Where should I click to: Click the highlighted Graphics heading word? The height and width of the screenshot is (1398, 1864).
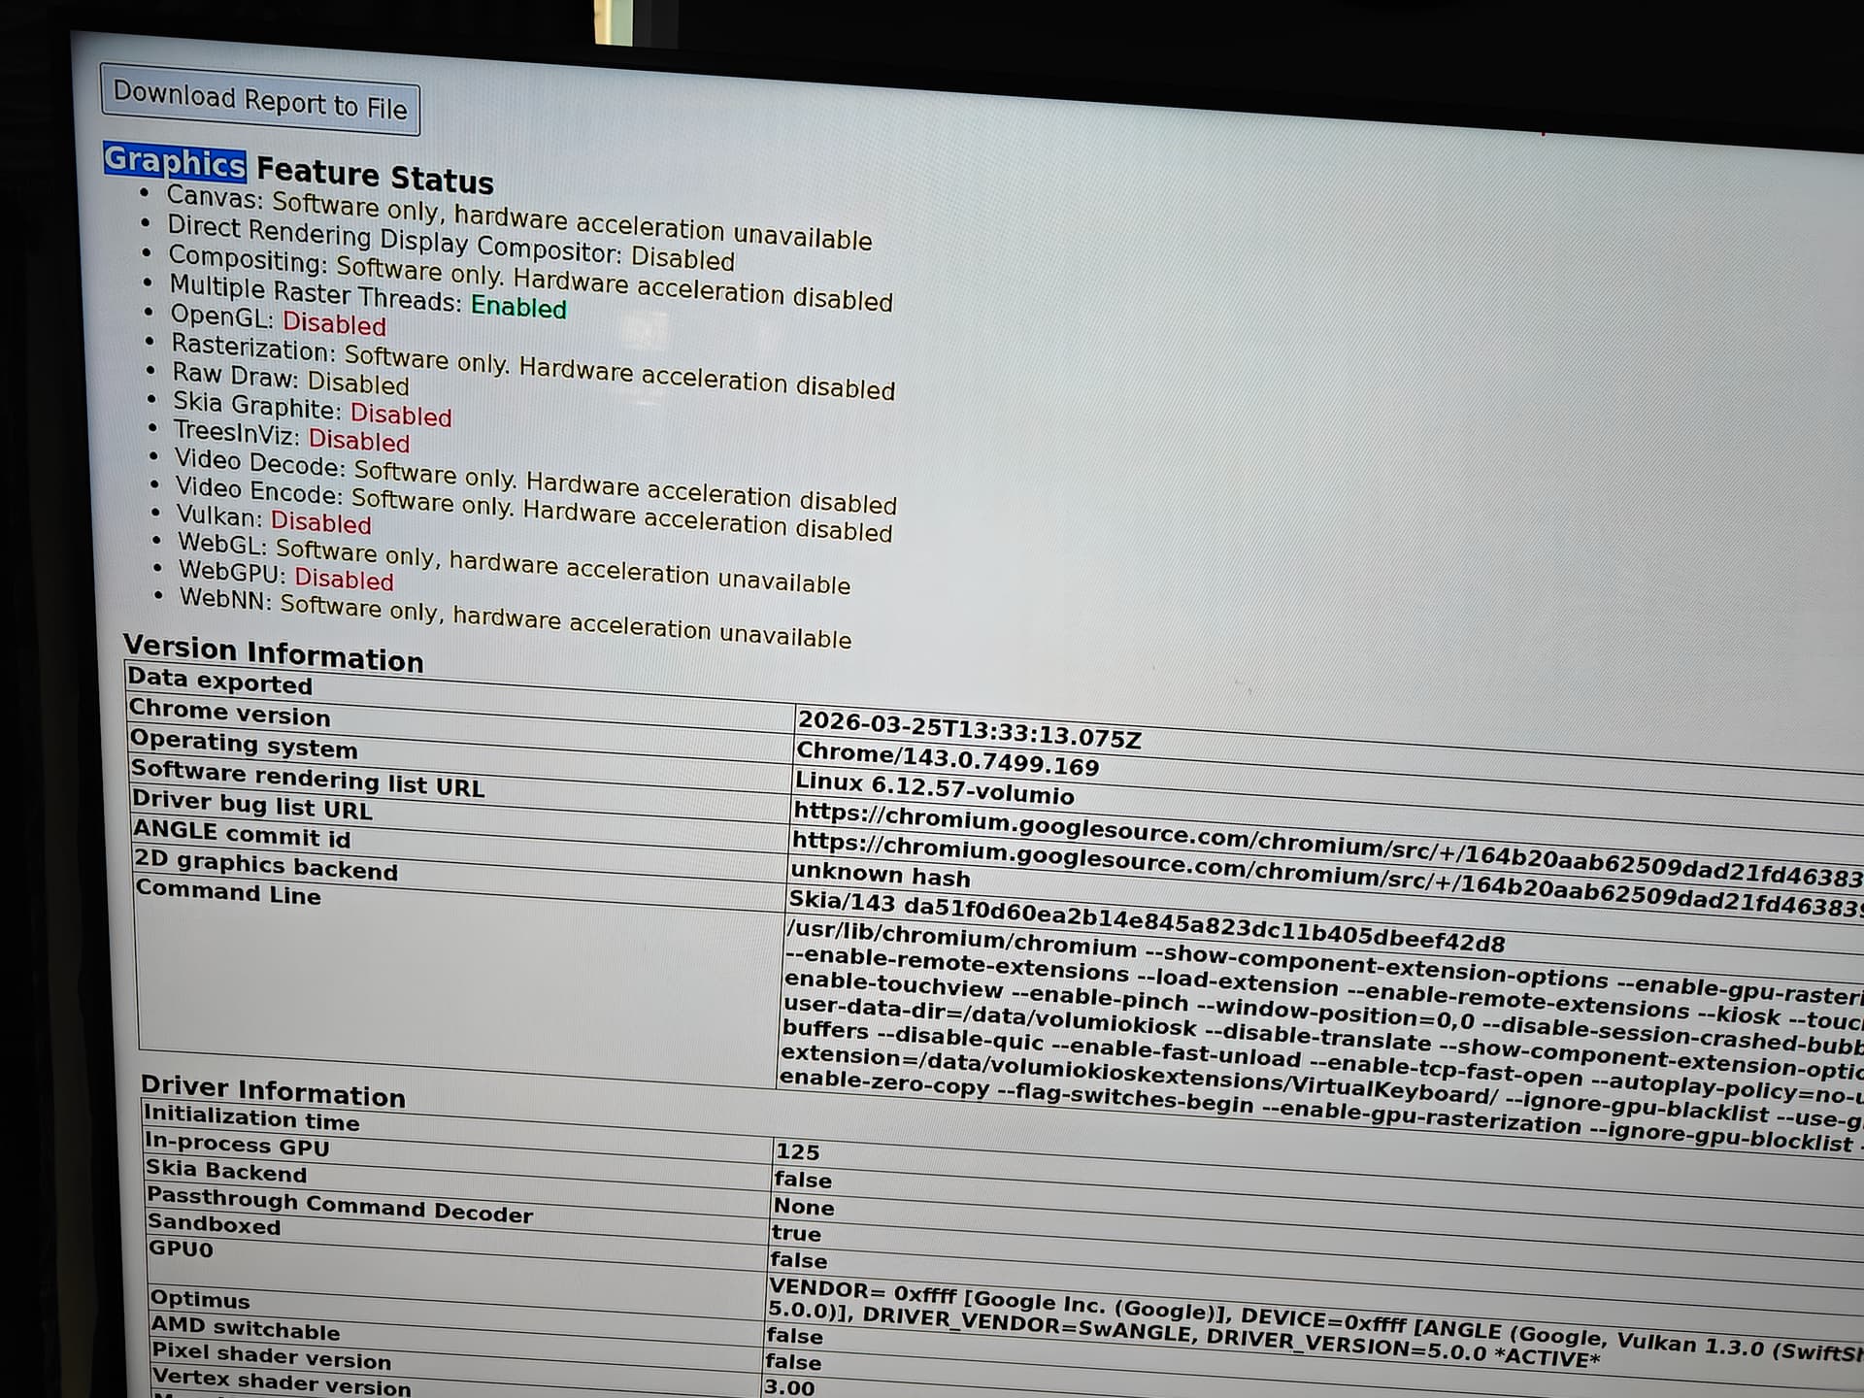coord(175,162)
